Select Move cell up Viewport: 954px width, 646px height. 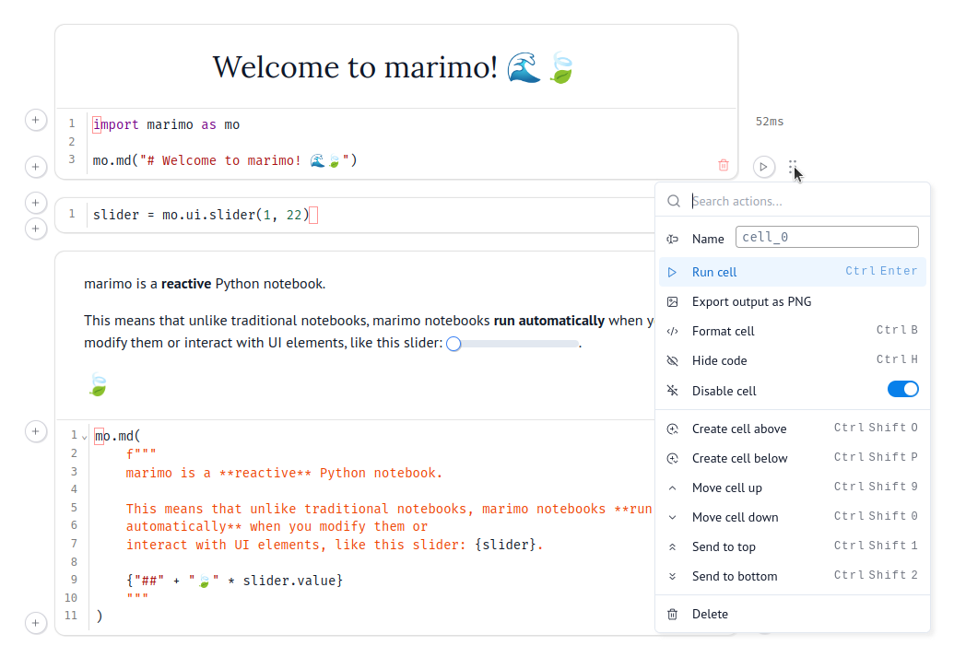[792, 487]
